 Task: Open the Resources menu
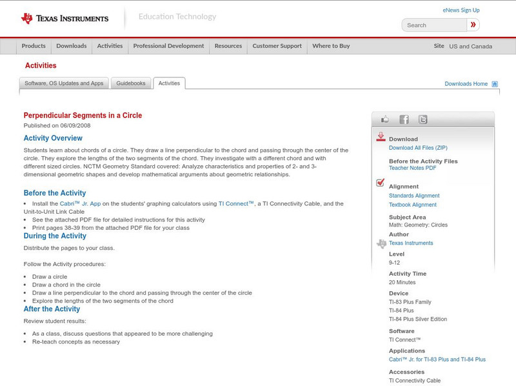pyautogui.click(x=228, y=46)
